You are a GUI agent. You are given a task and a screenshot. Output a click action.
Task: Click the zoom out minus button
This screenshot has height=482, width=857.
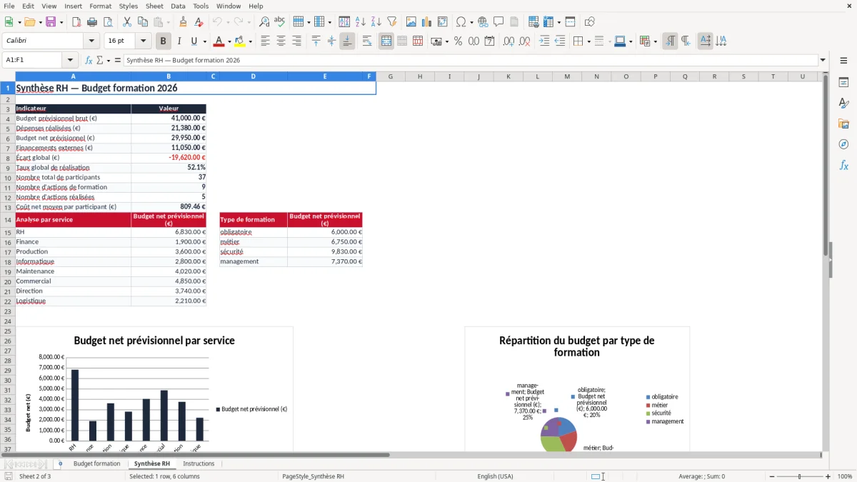771,476
